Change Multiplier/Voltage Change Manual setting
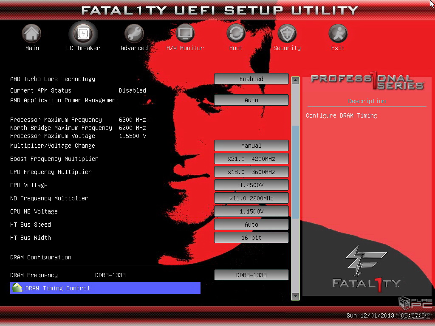 tap(251, 146)
